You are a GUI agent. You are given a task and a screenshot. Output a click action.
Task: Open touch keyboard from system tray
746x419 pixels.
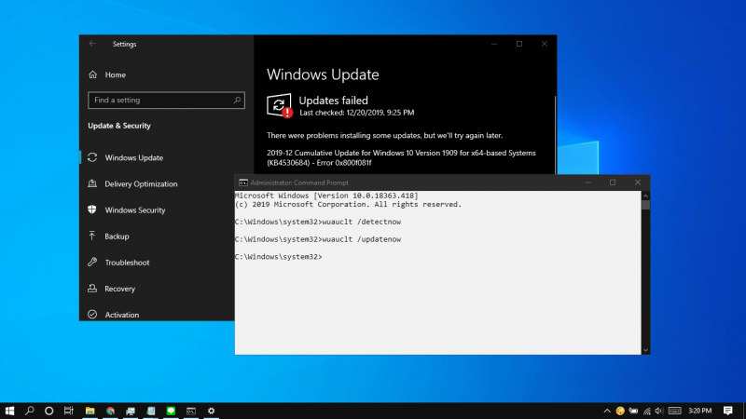[x=674, y=411]
